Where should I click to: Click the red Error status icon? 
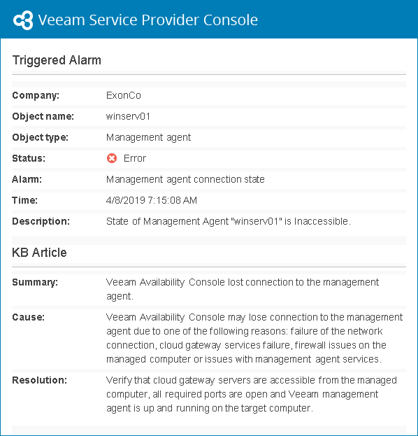(112, 158)
